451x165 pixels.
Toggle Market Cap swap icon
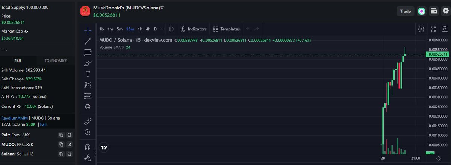coord(26,31)
